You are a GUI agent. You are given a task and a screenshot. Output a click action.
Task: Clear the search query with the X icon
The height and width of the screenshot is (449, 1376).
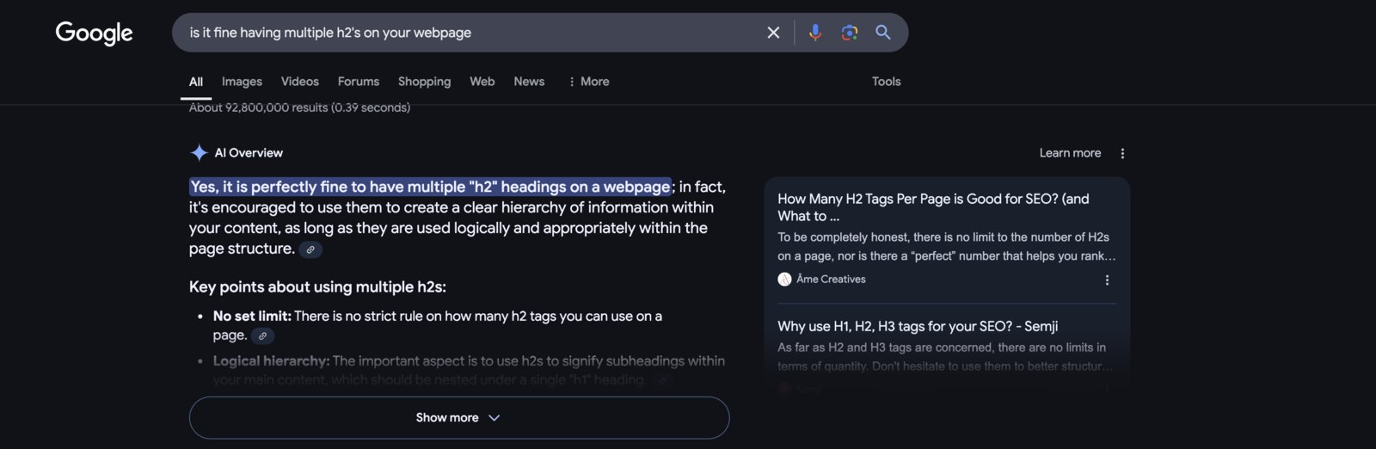(773, 33)
